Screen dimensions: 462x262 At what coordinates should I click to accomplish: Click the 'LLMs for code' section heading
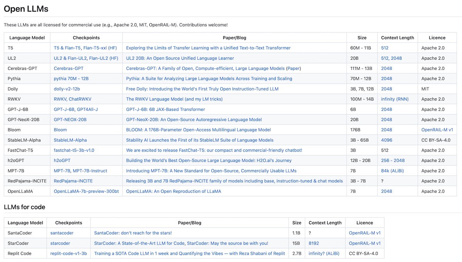[x=25, y=207]
